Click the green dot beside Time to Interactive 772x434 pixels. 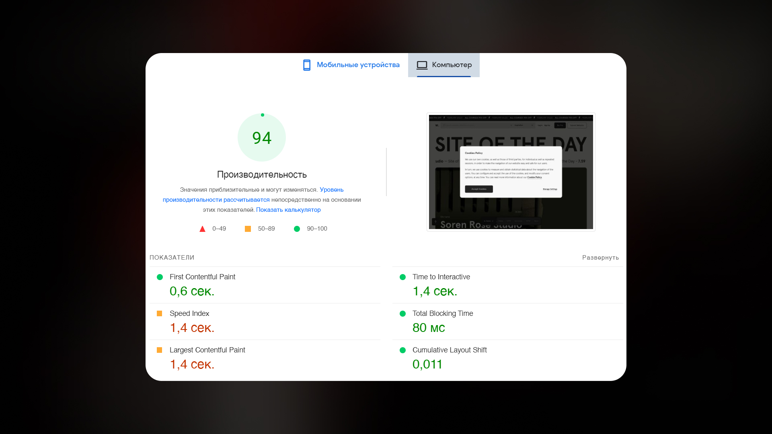pyautogui.click(x=402, y=277)
